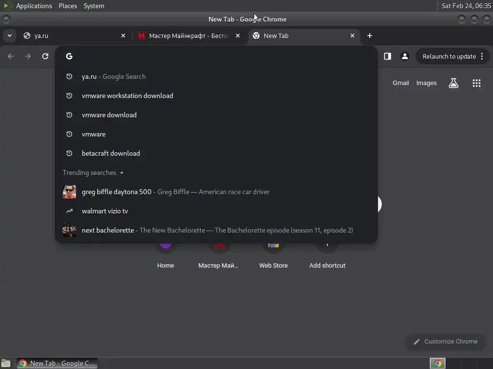Viewport: 493px width, 369px height.
Task: Open a new tab with plus icon
Action: [370, 36]
